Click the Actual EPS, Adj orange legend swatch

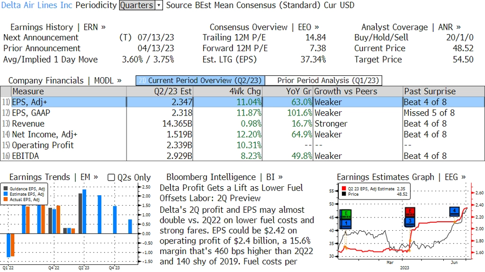6,199
